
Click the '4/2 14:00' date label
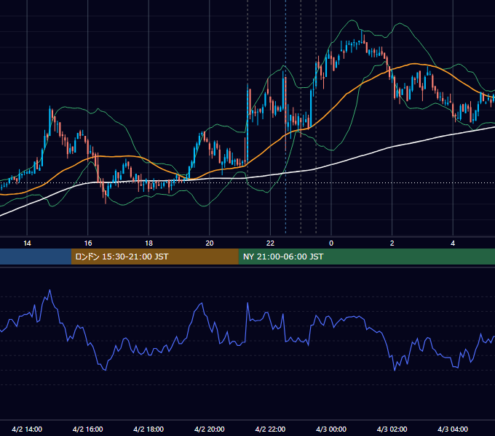(27, 429)
